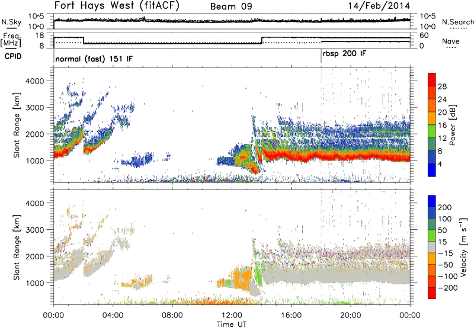Image resolution: width=474 pixels, height=328 pixels.
Task: Click the '20:00' time tick label
Action: click(351, 316)
